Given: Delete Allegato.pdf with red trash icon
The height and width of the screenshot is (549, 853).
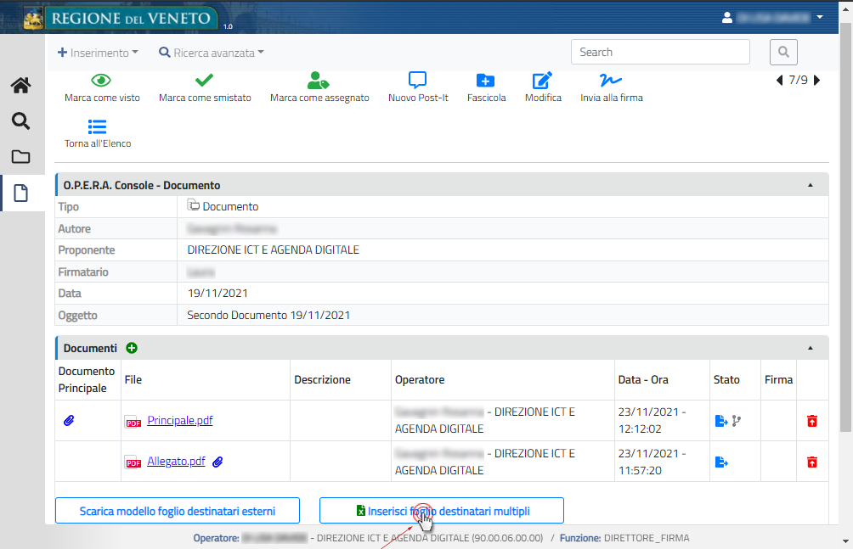Looking at the screenshot, I should click(x=812, y=462).
